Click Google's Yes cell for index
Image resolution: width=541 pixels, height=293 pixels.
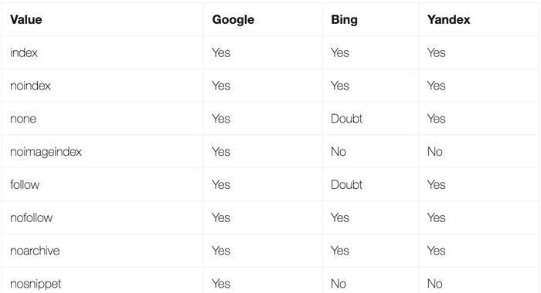point(221,52)
